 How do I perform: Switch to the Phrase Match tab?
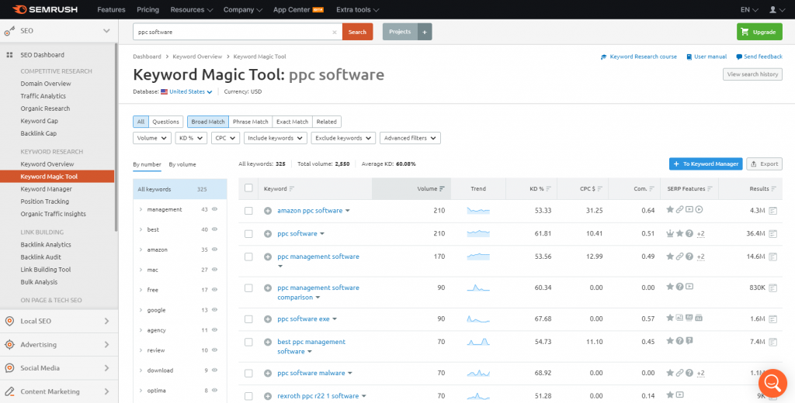click(251, 122)
